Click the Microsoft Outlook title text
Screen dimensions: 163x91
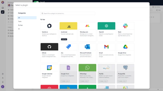click(86, 53)
